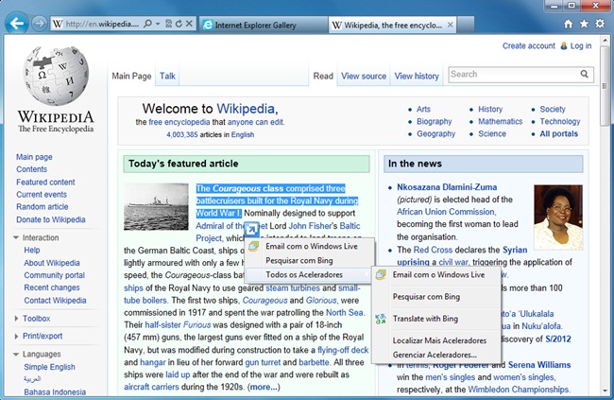The height and width of the screenshot is (400, 614).
Task: Open the Community portal link
Action: [55, 275]
